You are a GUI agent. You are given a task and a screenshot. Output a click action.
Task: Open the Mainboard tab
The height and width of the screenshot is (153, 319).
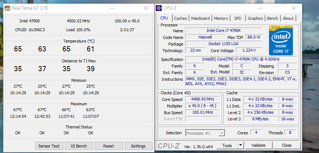pos(200,18)
